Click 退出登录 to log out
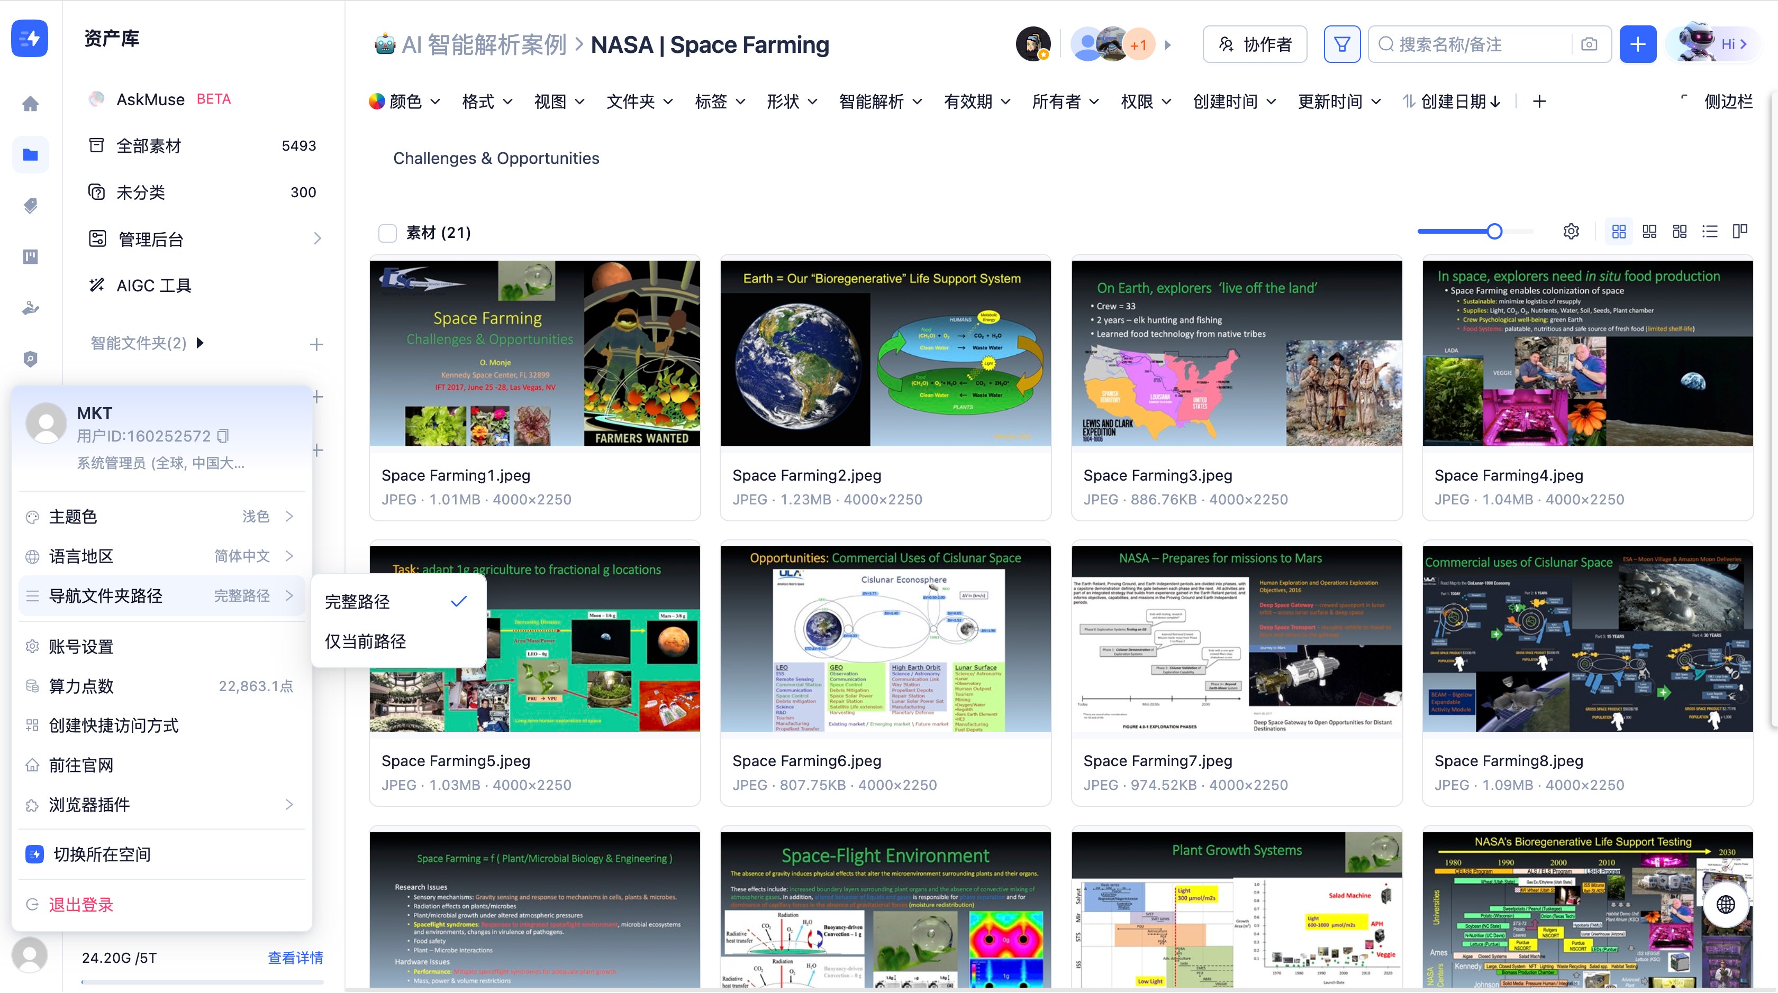This screenshot has width=1778, height=993. [81, 904]
